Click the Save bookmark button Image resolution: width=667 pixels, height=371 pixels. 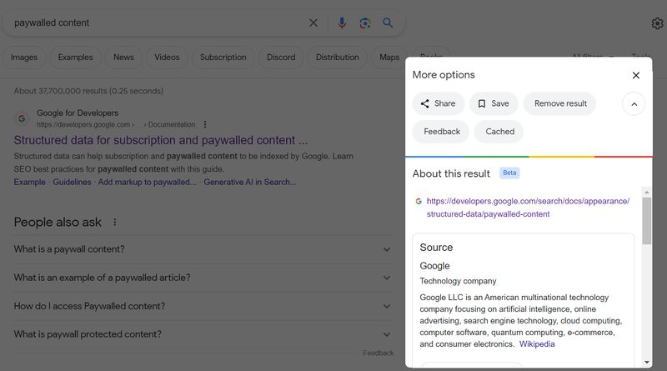tap(494, 103)
